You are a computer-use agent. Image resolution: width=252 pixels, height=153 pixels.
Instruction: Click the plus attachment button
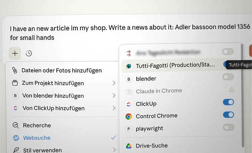pos(15,53)
